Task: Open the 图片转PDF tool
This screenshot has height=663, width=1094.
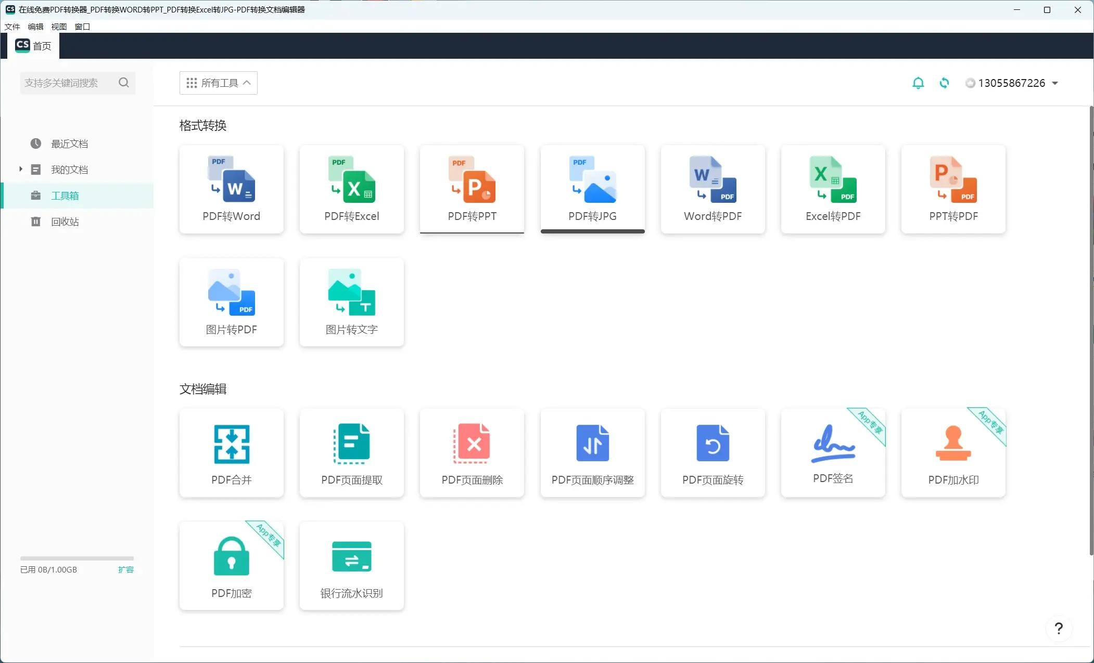Action: [x=231, y=302]
